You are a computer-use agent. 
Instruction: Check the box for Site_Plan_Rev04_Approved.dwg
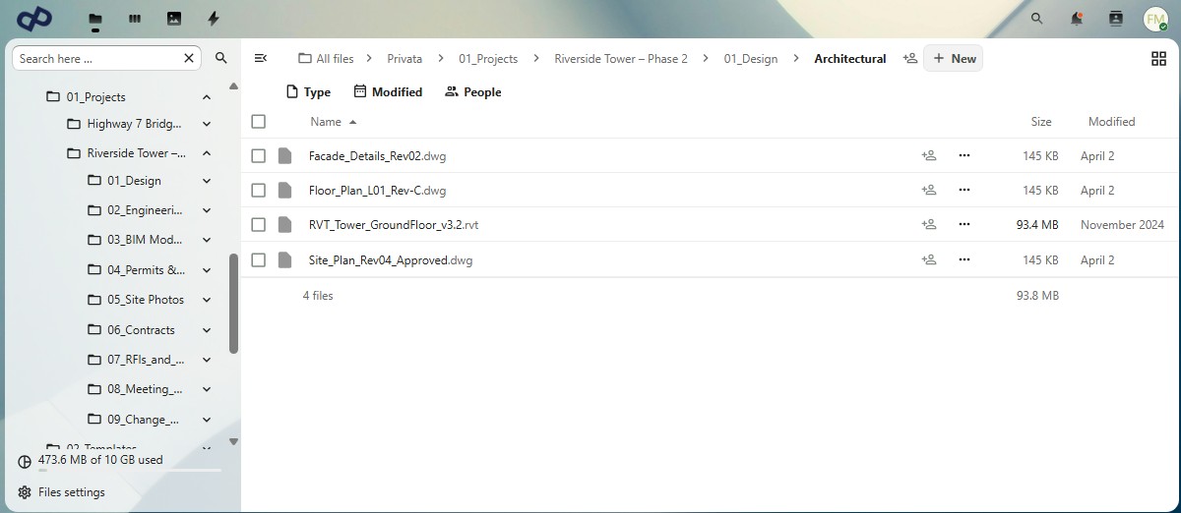click(x=258, y=259)
